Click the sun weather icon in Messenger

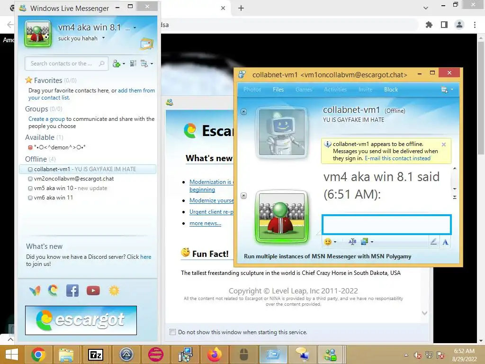(x=114, y=291)
